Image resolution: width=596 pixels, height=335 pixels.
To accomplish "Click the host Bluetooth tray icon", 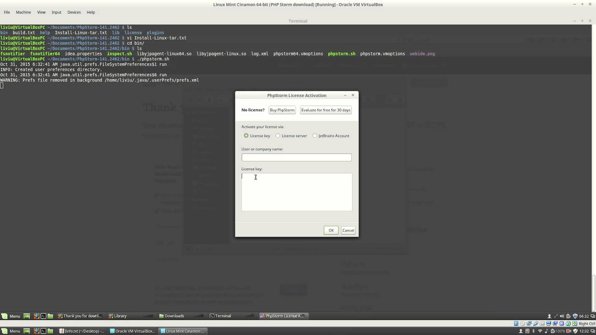I will pyautogui.click(x=533, y=331).
